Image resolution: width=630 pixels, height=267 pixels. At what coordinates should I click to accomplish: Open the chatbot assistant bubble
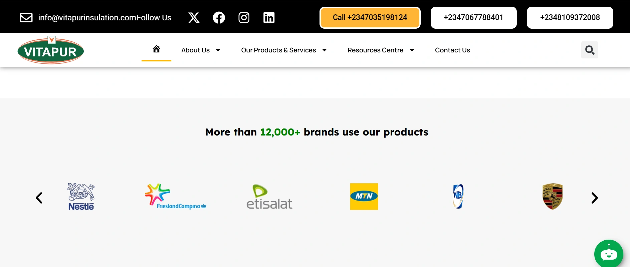pos(609,254)
